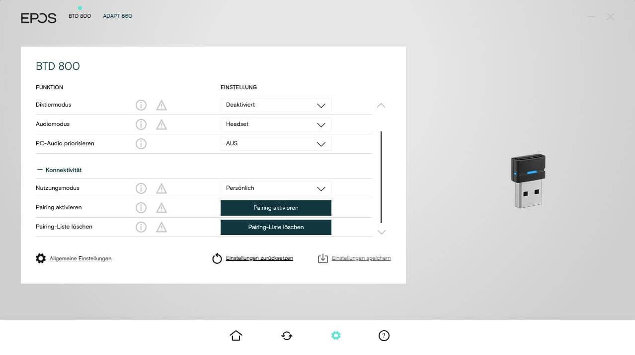The image size is (635, 355).
Task: Show info for Diktiermodus
Action: (141, 105)
